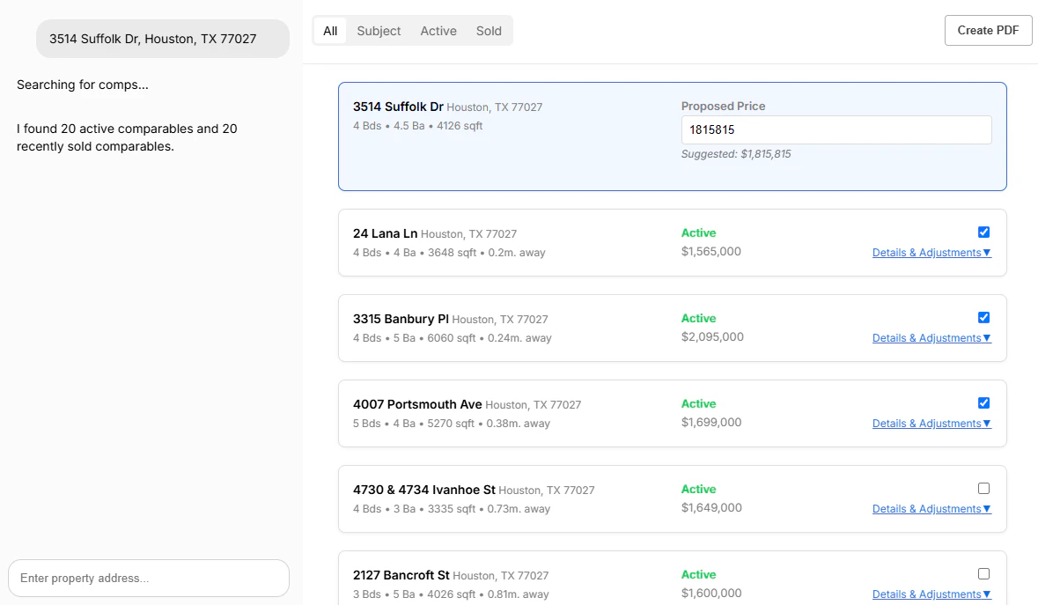The height and width of the screenshot is (605, 1038).
Task: Click the Proposed Price input field
Action: pos(836,129)
